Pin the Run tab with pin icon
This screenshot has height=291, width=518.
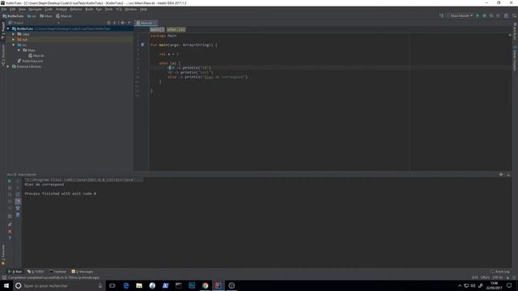10,225
